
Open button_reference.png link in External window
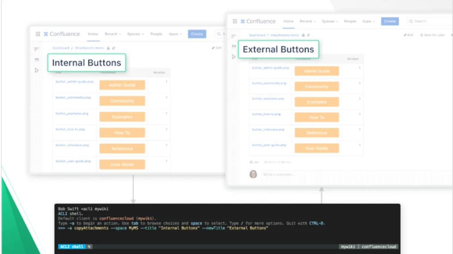click(268, 130)
